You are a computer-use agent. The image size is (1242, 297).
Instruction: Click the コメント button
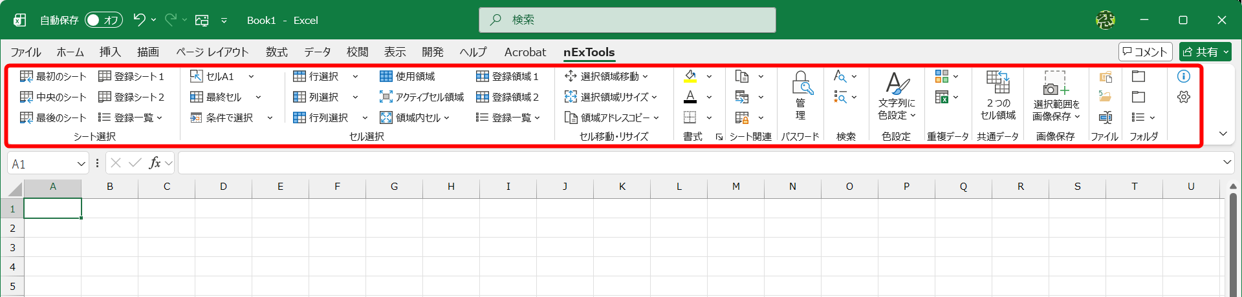pos(1145,52)
